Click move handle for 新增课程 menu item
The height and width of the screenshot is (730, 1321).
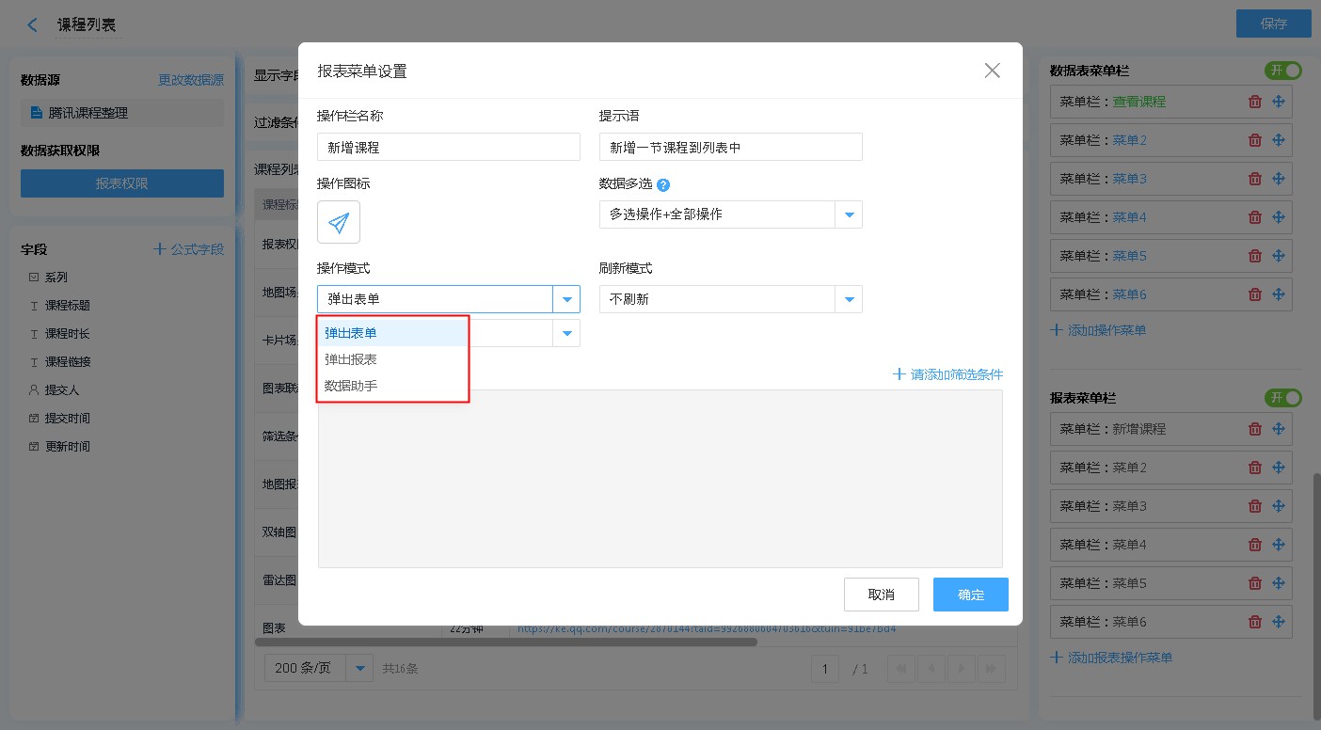point(1279,429)
